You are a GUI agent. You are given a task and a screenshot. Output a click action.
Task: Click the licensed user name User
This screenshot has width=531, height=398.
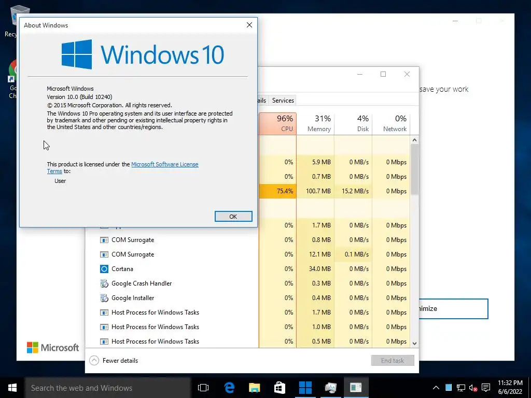click(60, 181)
